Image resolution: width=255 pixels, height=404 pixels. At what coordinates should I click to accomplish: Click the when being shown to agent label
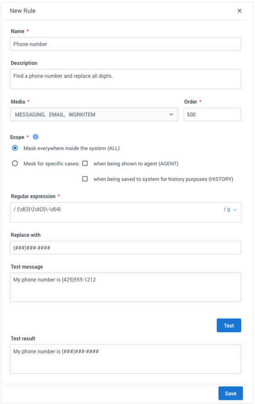coord(136,164)
